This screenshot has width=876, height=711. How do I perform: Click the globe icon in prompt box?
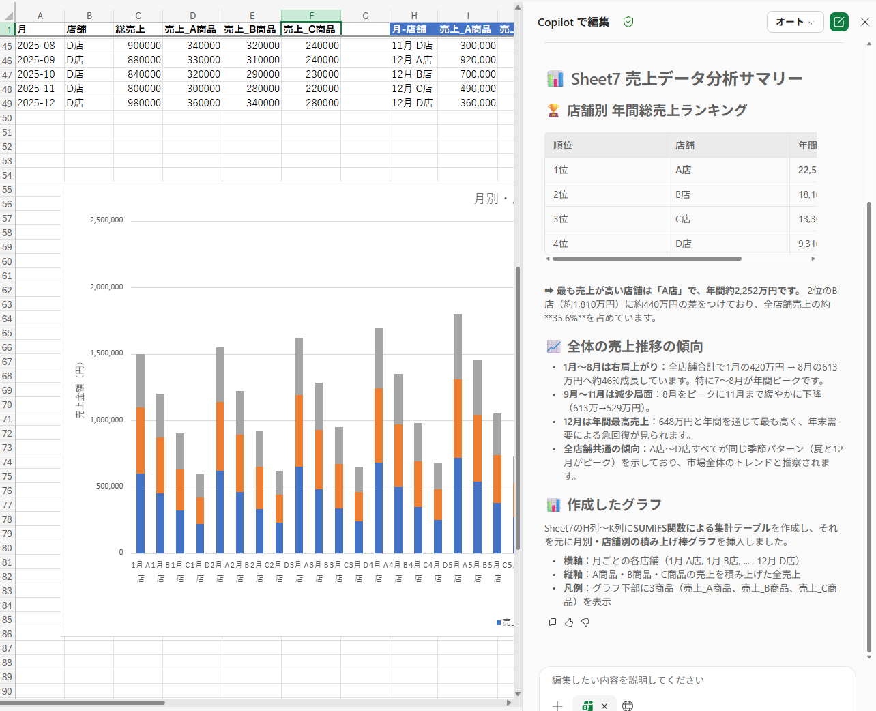click(x=628, y=706)
